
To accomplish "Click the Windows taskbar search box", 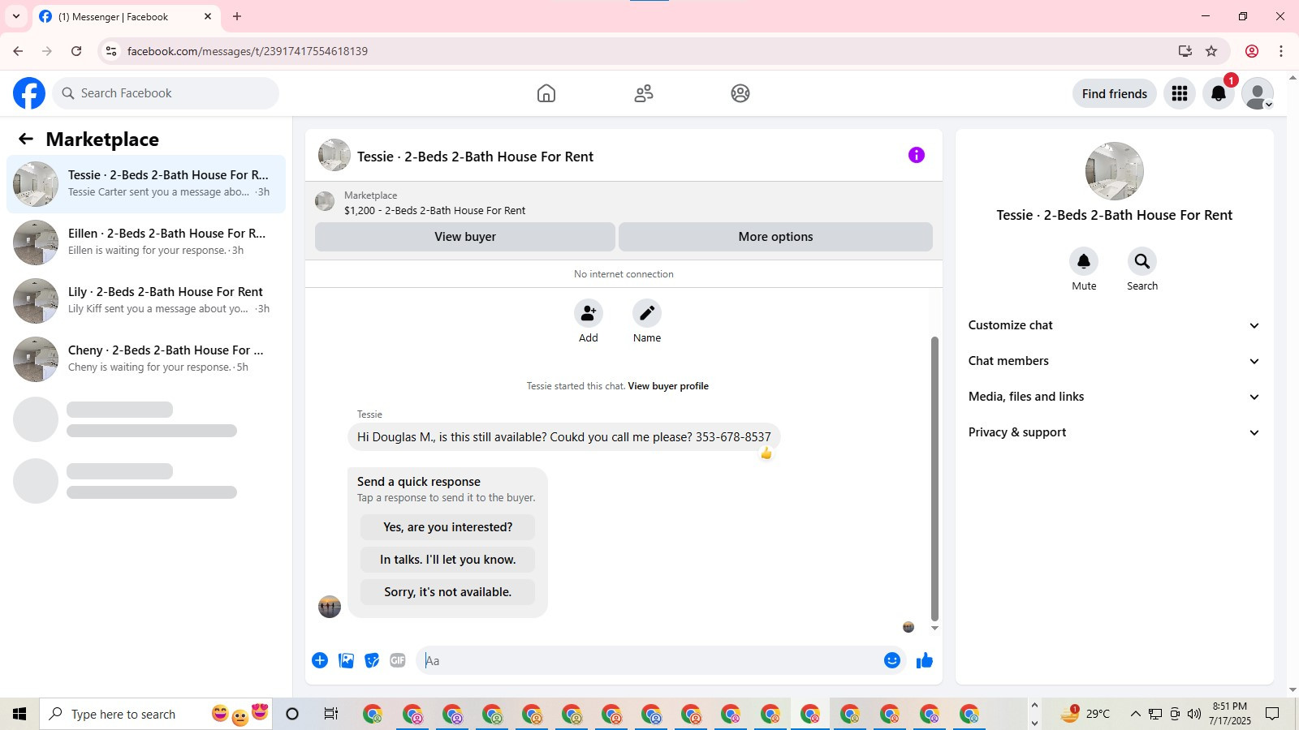I will point(156,714).
